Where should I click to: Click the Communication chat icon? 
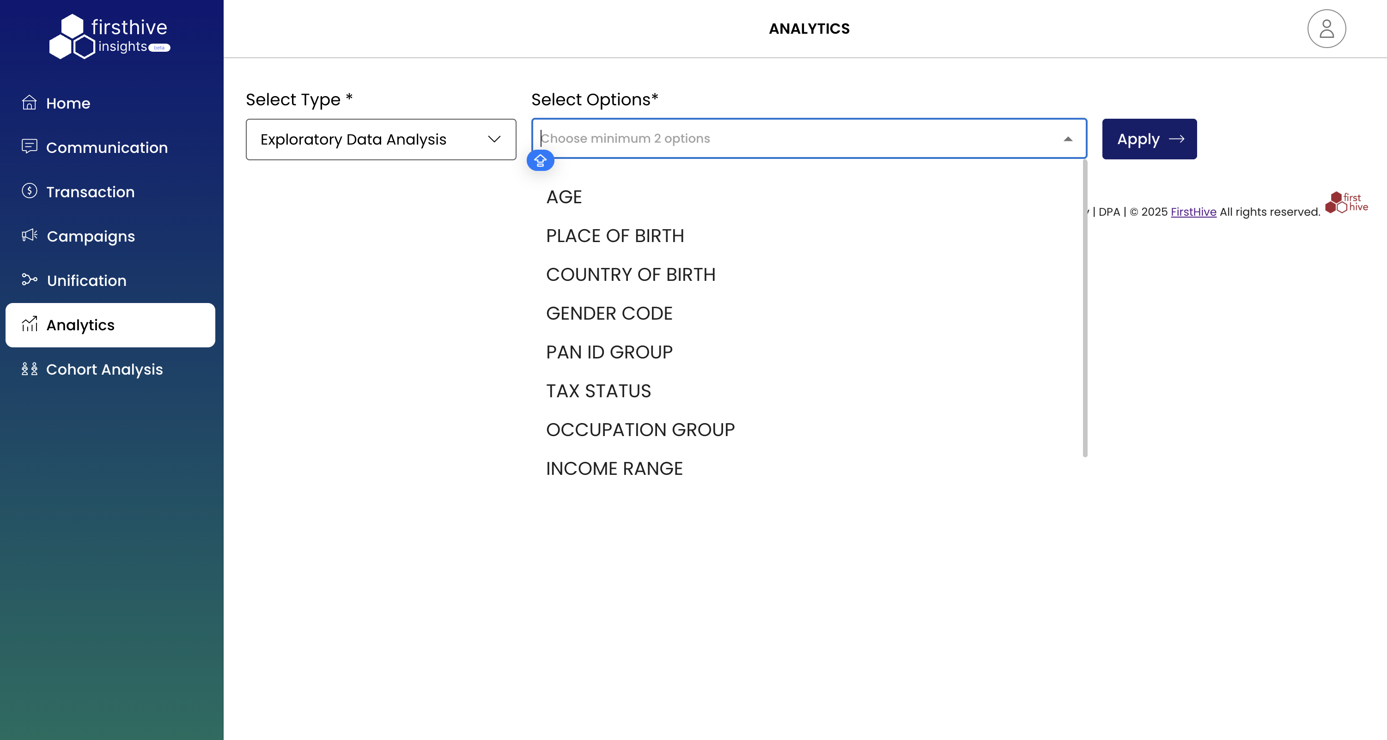pos(29,146)
